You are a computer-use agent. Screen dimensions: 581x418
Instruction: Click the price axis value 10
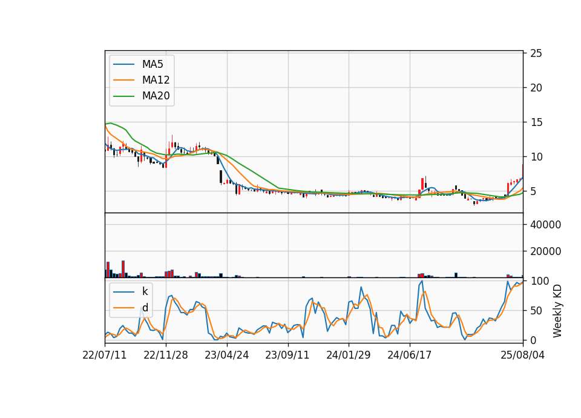[x=536, y=157]
